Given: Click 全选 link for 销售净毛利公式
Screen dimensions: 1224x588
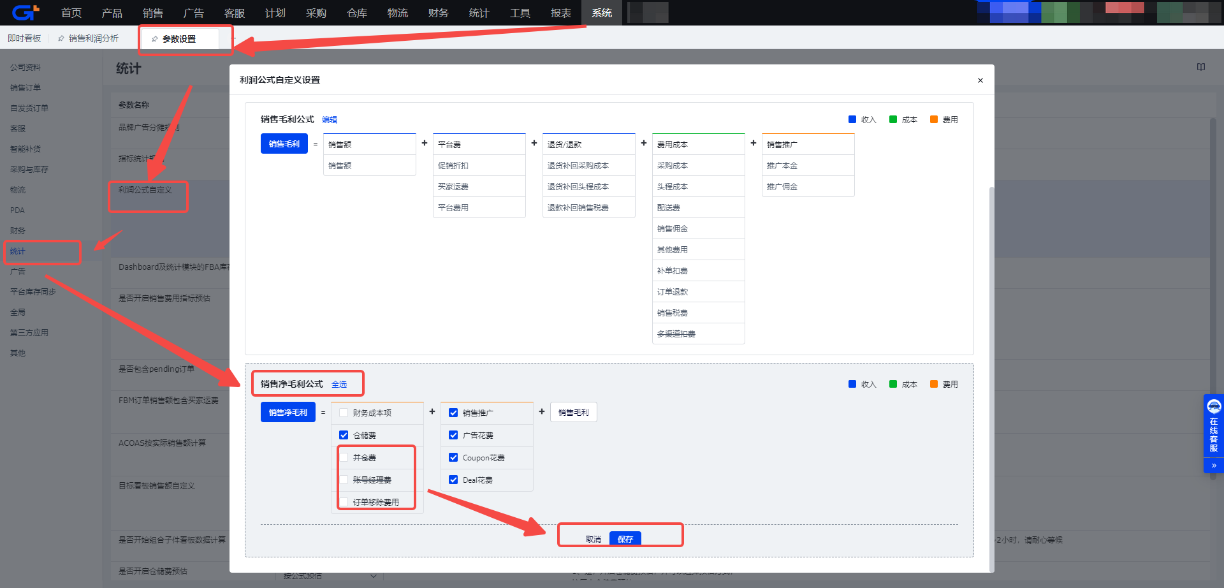Looking at the screenshot, I should [339, 385].
